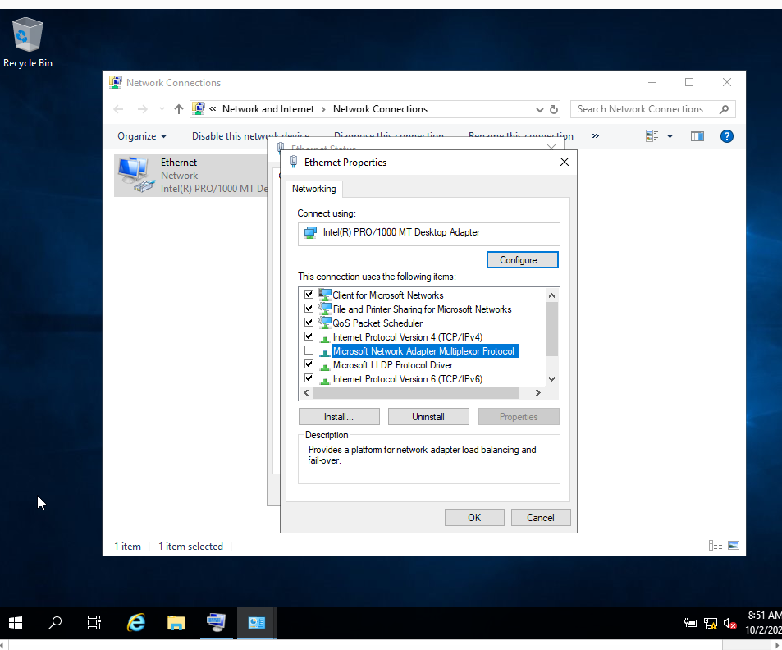Open Task View on the taskbar
Screen dimensions: 782x650
(94, 623)
